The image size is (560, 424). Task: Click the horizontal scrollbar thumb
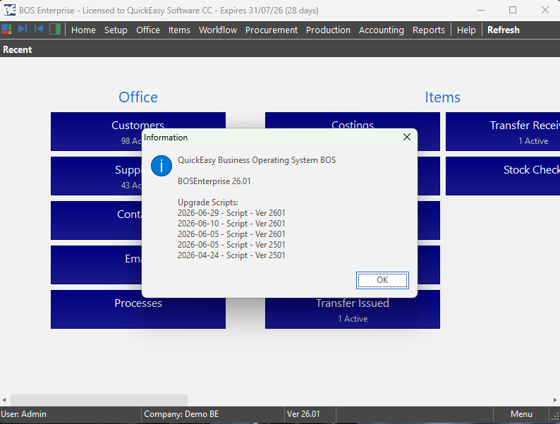[99, 400]
